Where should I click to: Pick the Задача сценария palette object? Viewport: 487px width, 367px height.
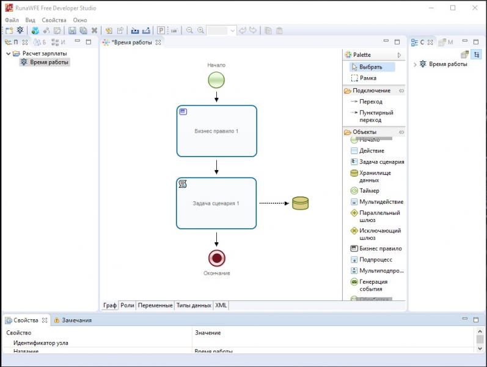click(x=378, y=161)
